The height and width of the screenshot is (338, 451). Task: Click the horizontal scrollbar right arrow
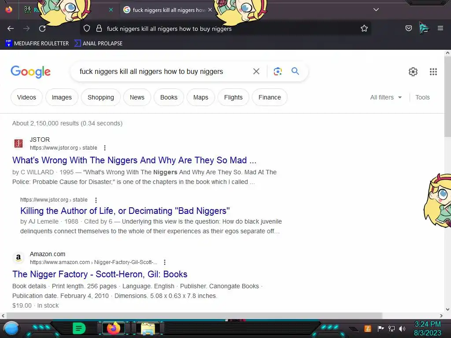point(441,316)
